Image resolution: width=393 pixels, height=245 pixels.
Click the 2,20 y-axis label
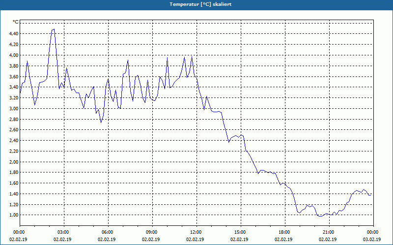click(14, 151)
